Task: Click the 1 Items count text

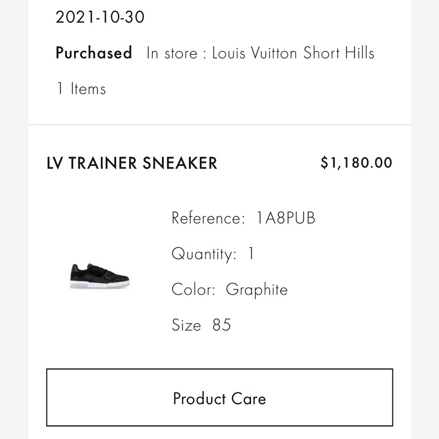Action: [80, 89]
